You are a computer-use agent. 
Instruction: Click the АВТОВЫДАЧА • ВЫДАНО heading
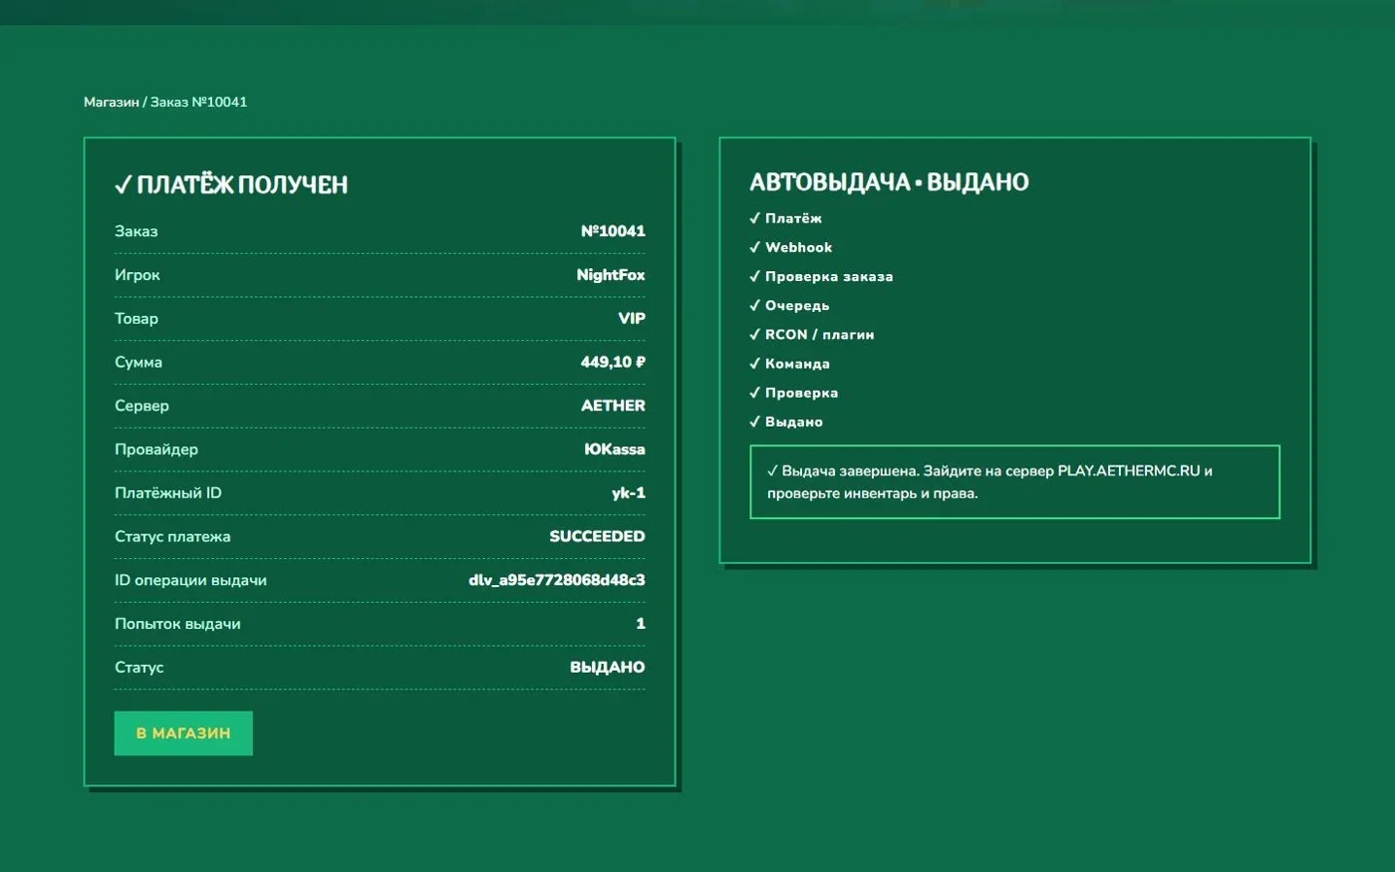pos(889,182)
